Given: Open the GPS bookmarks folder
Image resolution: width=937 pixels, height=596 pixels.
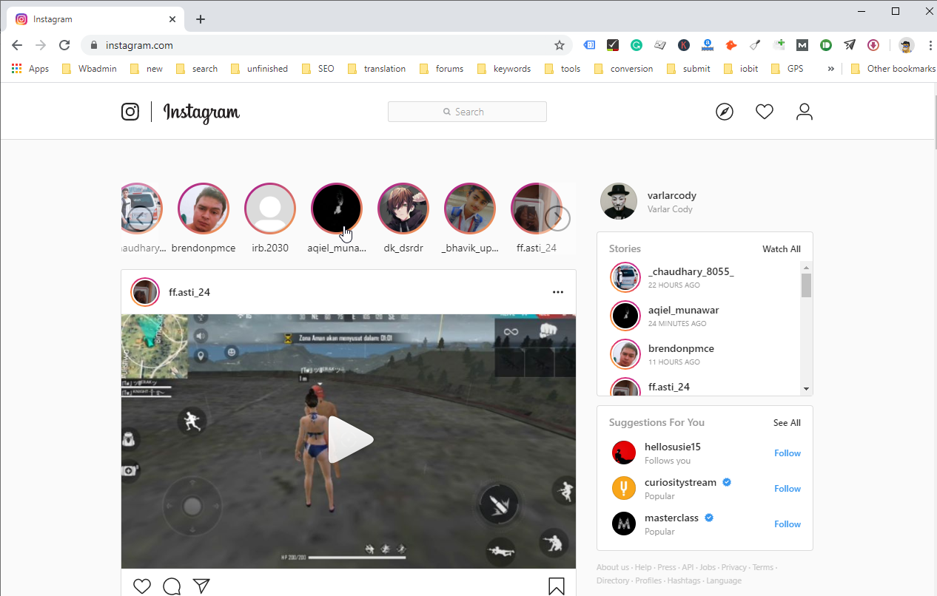Looking at the screenshot, I should click(x=787, y=69).
